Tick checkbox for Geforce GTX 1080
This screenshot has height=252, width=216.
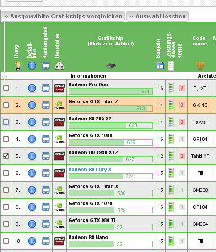tap(6, 139)
